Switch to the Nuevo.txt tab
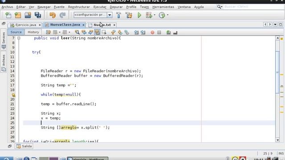This screenshot has width=285, height=160. (x=102, y=25)
